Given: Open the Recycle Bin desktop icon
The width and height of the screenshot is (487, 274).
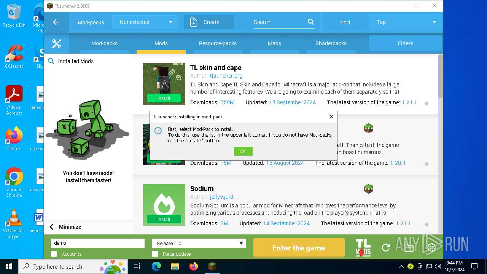Looking at the screenshot, I should click(x=14, y=16).
